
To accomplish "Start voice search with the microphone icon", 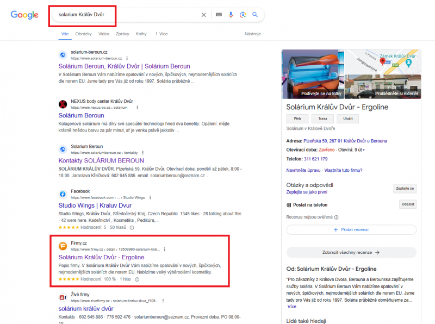I will pyautogui.click(x=231, y=15).
